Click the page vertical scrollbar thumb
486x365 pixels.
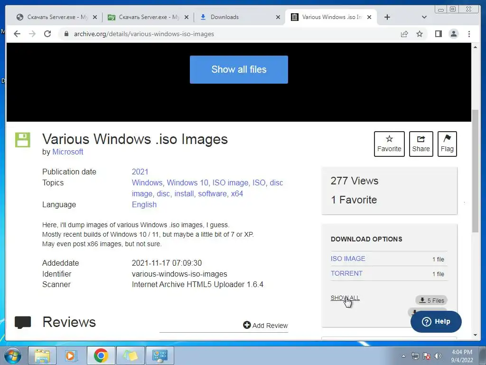tap(475, 171)
